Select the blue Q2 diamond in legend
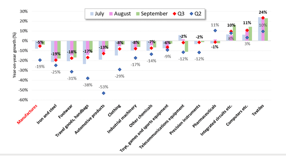 tap(191, 14)
